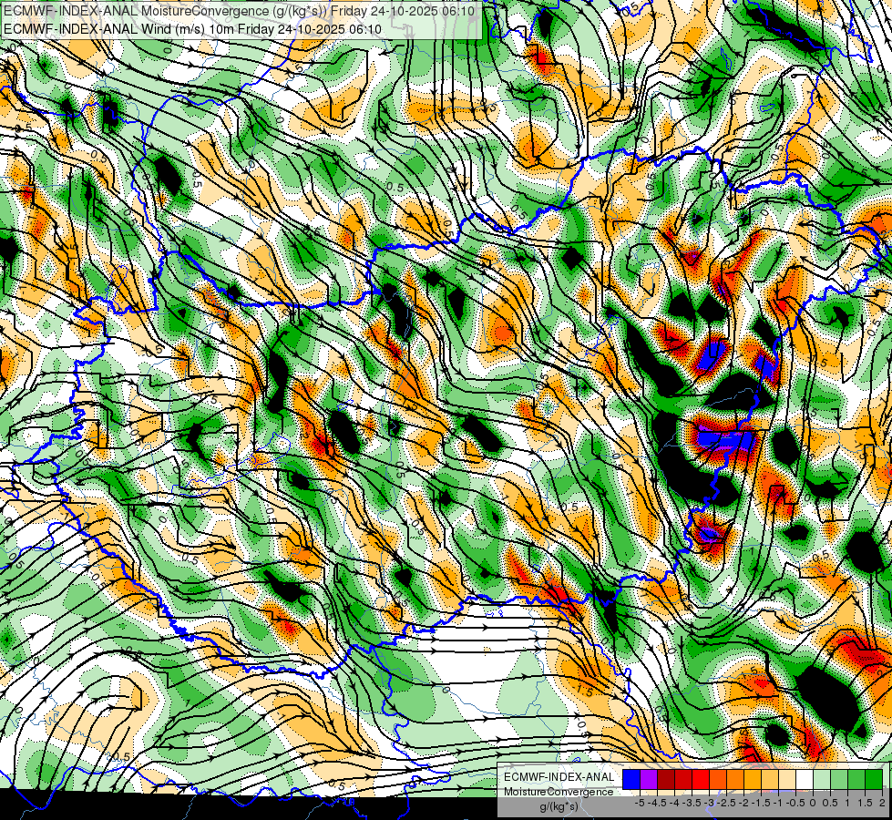Click the legend tick value '-5'
892x820 pixels.
tap(640, 803)
